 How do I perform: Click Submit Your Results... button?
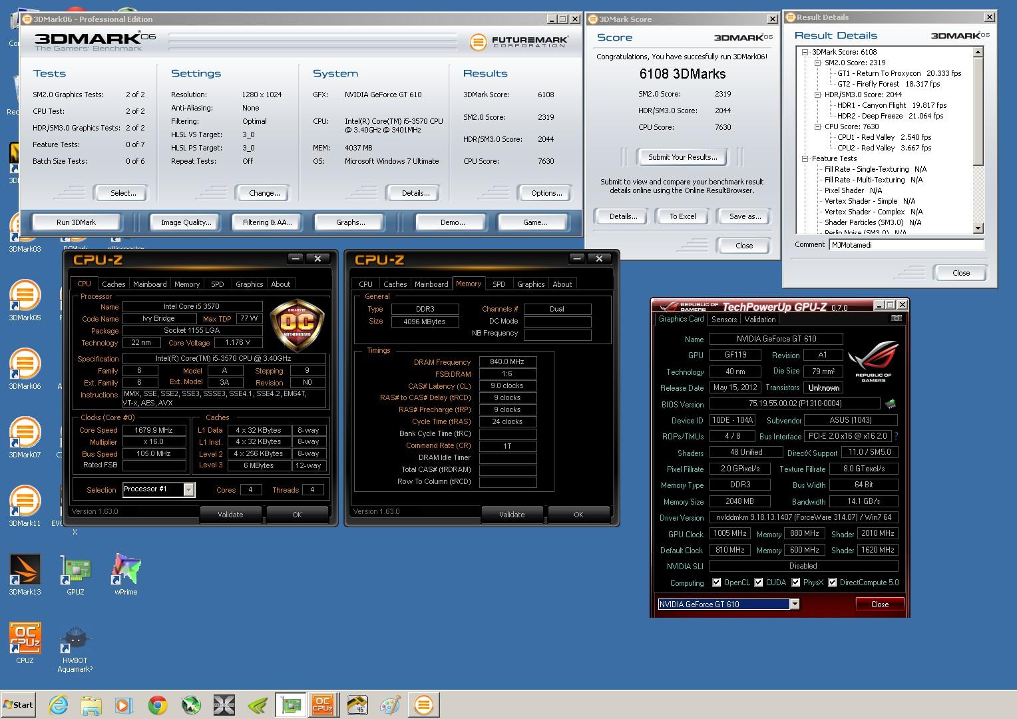coord(682,157)
